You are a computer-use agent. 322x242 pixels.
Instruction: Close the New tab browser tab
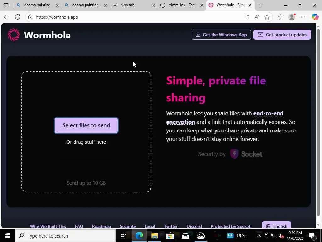(153, 5)
